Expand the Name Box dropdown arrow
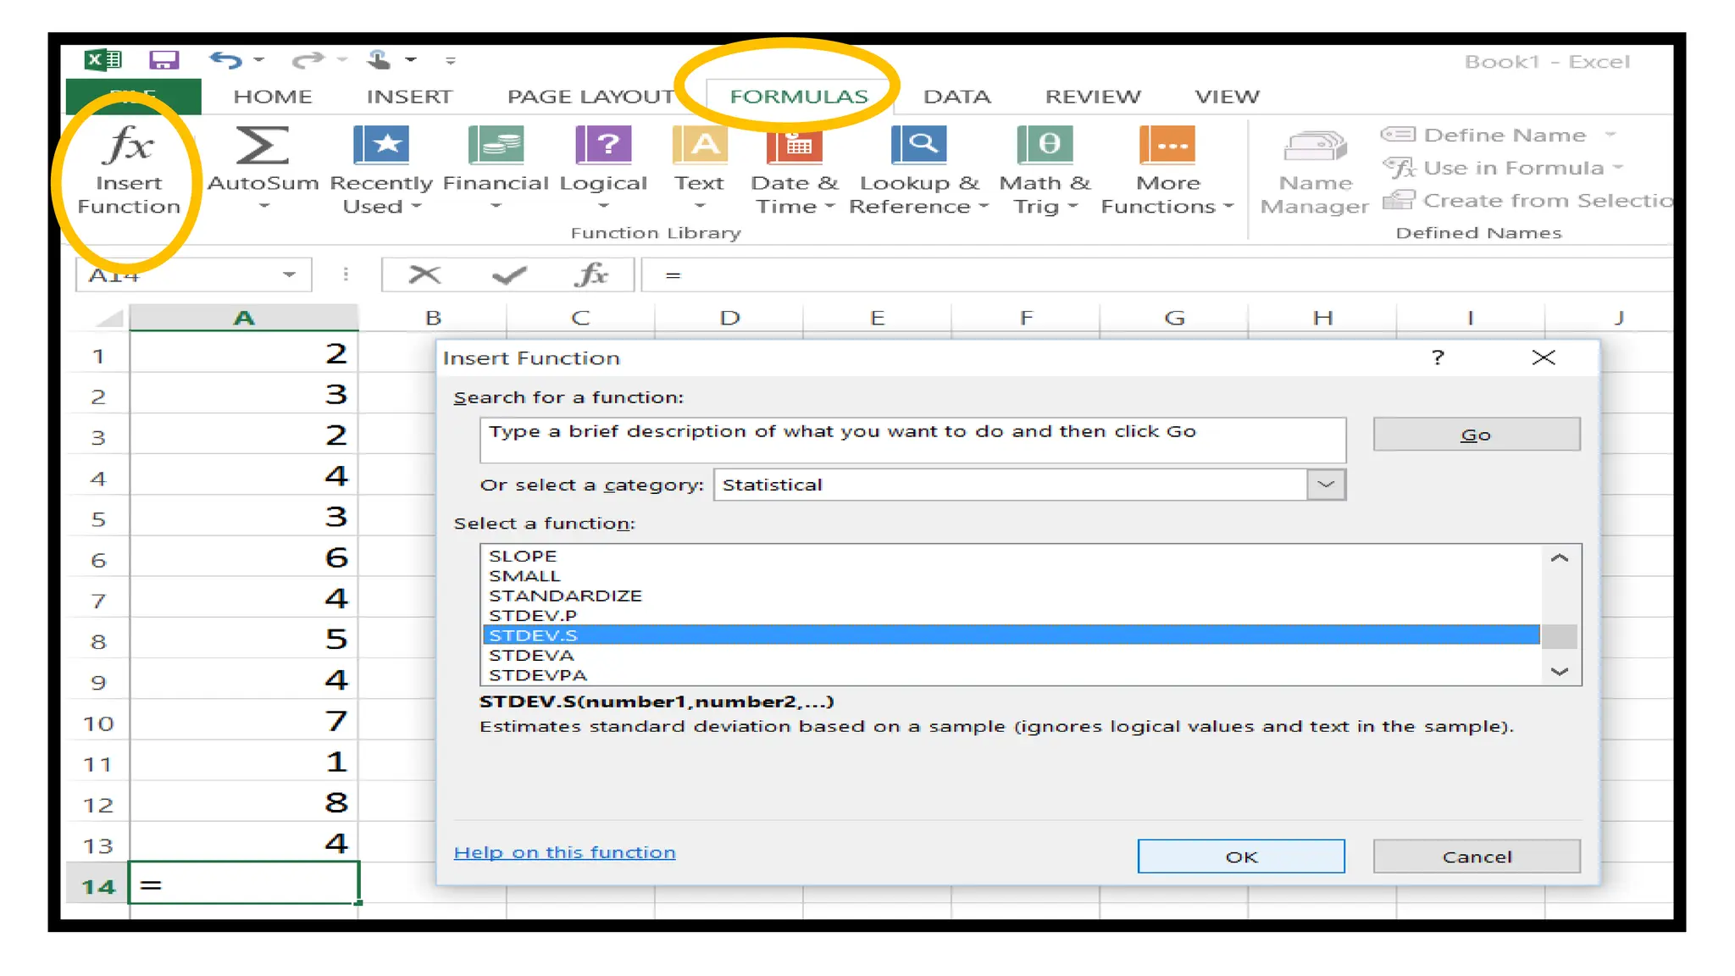Image resolution: width=1735 pixels, height=976 pixels. click(289, 274)
